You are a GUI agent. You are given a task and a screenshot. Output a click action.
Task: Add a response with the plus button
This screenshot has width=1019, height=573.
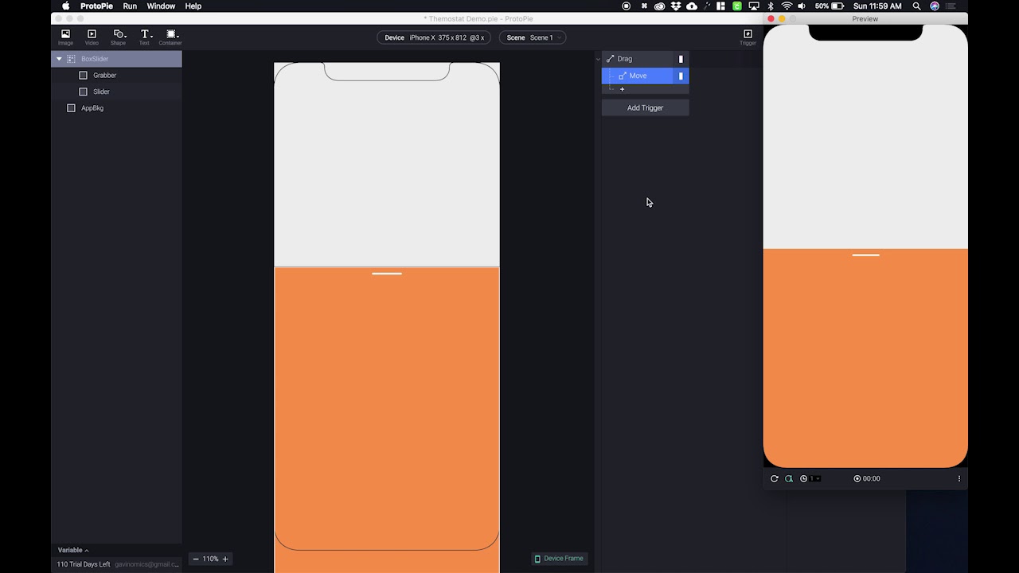click(x=623, y=89)
